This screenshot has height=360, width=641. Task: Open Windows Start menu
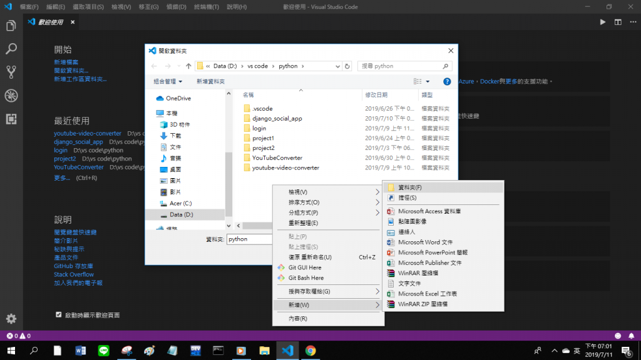[x=11, y=351]
